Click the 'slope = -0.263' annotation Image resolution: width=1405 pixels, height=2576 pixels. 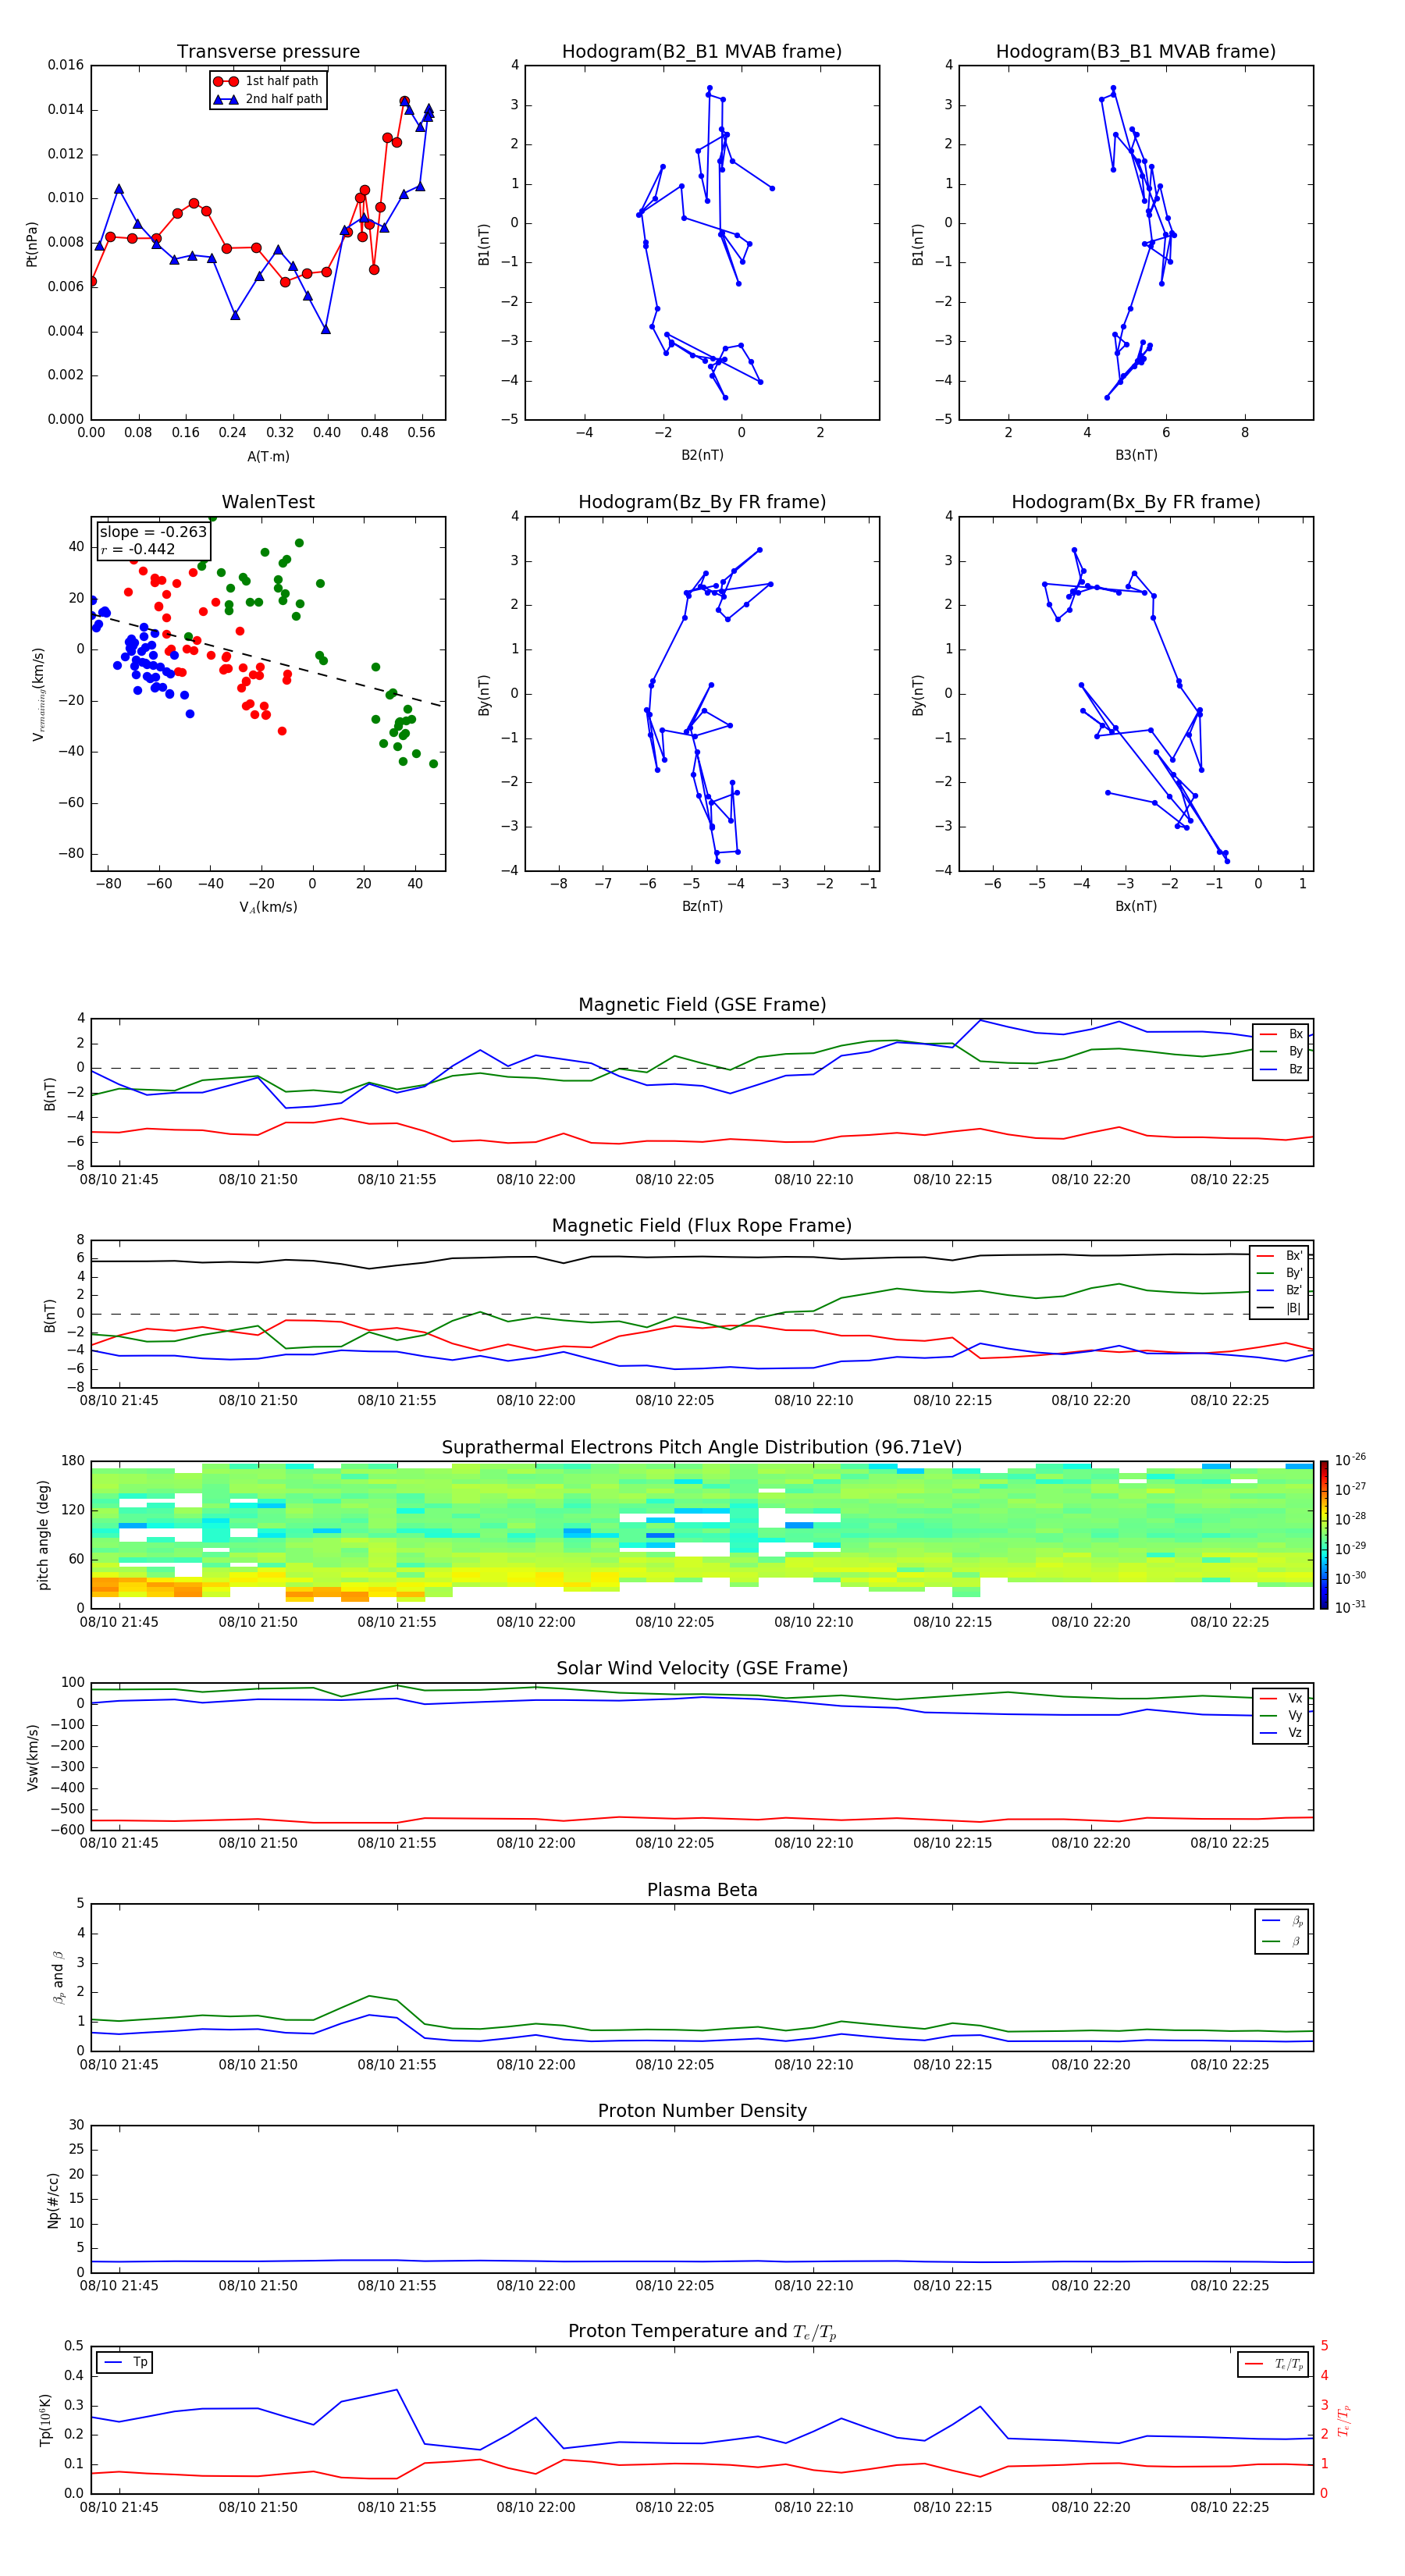click(x=153, y=532)
